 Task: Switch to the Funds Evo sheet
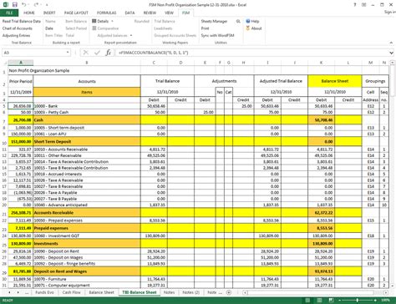[x=44, y=292]
